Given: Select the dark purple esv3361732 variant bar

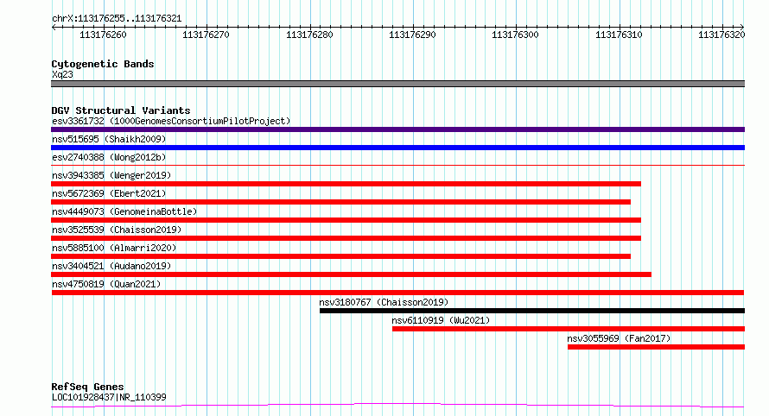Looking at the screenshot, I should pyautogui.click(x=397, y=129).
